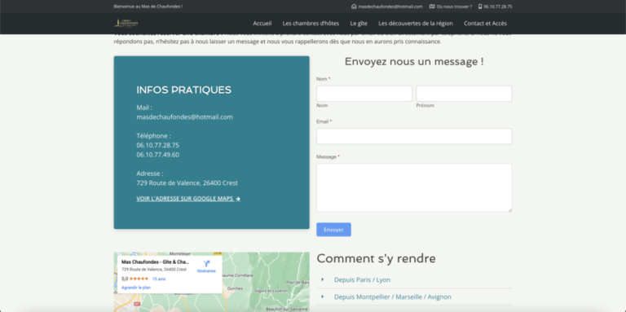Screen dimensions: 626x312
Task: Click inside the Message text area
Action: pos(414,187)
